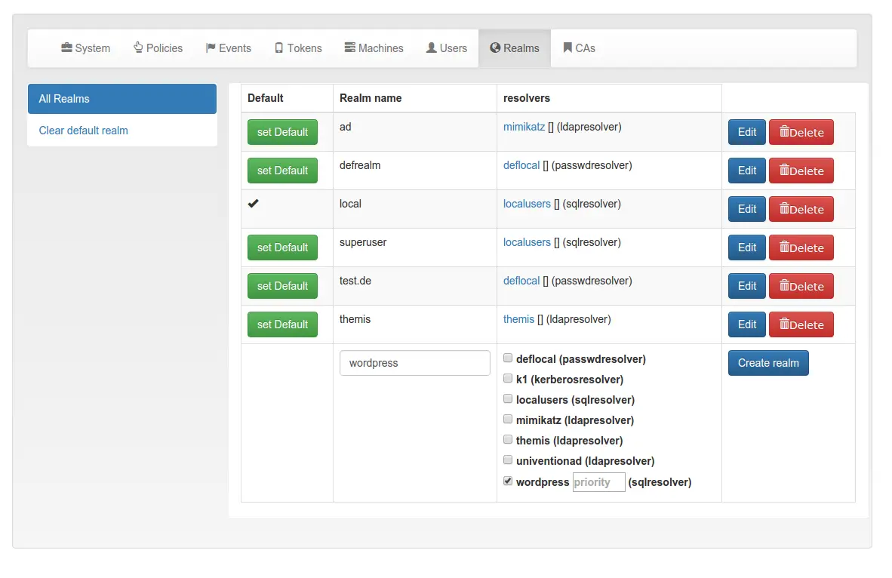This screenshot has width=892, height=578.
Task: Go to the Tokens tab
Action: (298, 48)
